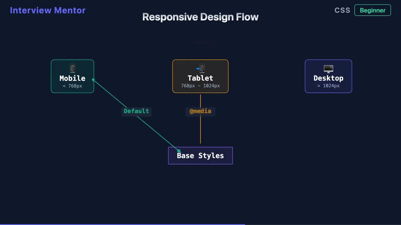
Task: Click the mobile phone emoji icon
Action: [72, 68]
